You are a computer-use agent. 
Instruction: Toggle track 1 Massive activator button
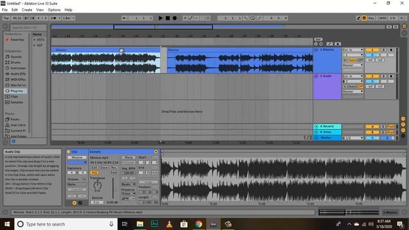tap(372, 50)
